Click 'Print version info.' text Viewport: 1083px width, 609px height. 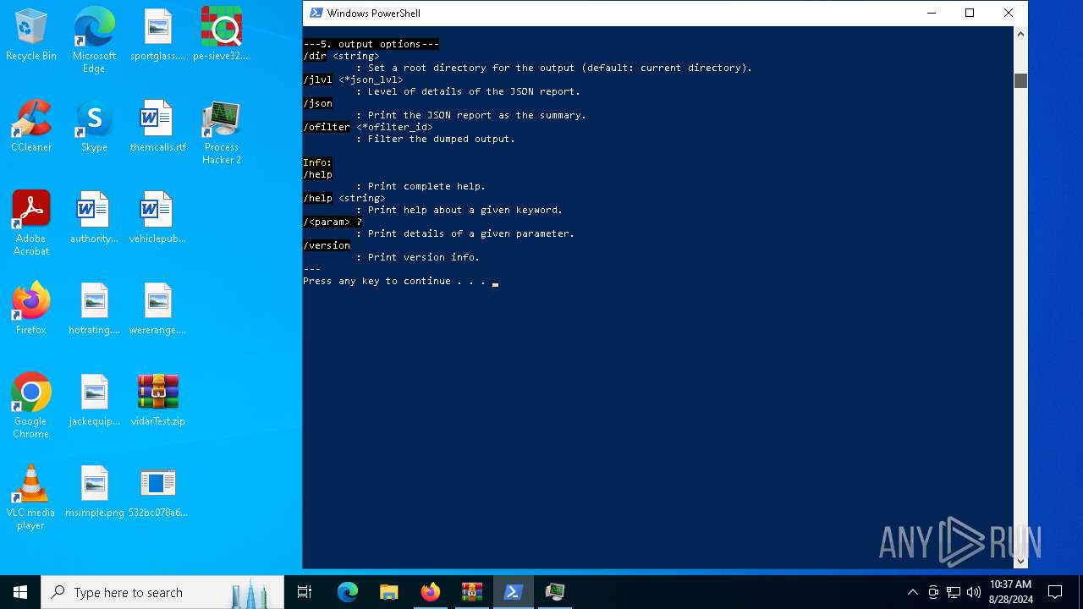423,257
